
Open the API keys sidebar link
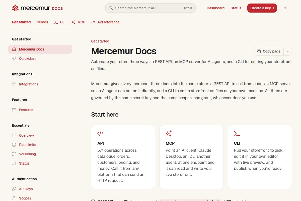[x=40, y=189]
